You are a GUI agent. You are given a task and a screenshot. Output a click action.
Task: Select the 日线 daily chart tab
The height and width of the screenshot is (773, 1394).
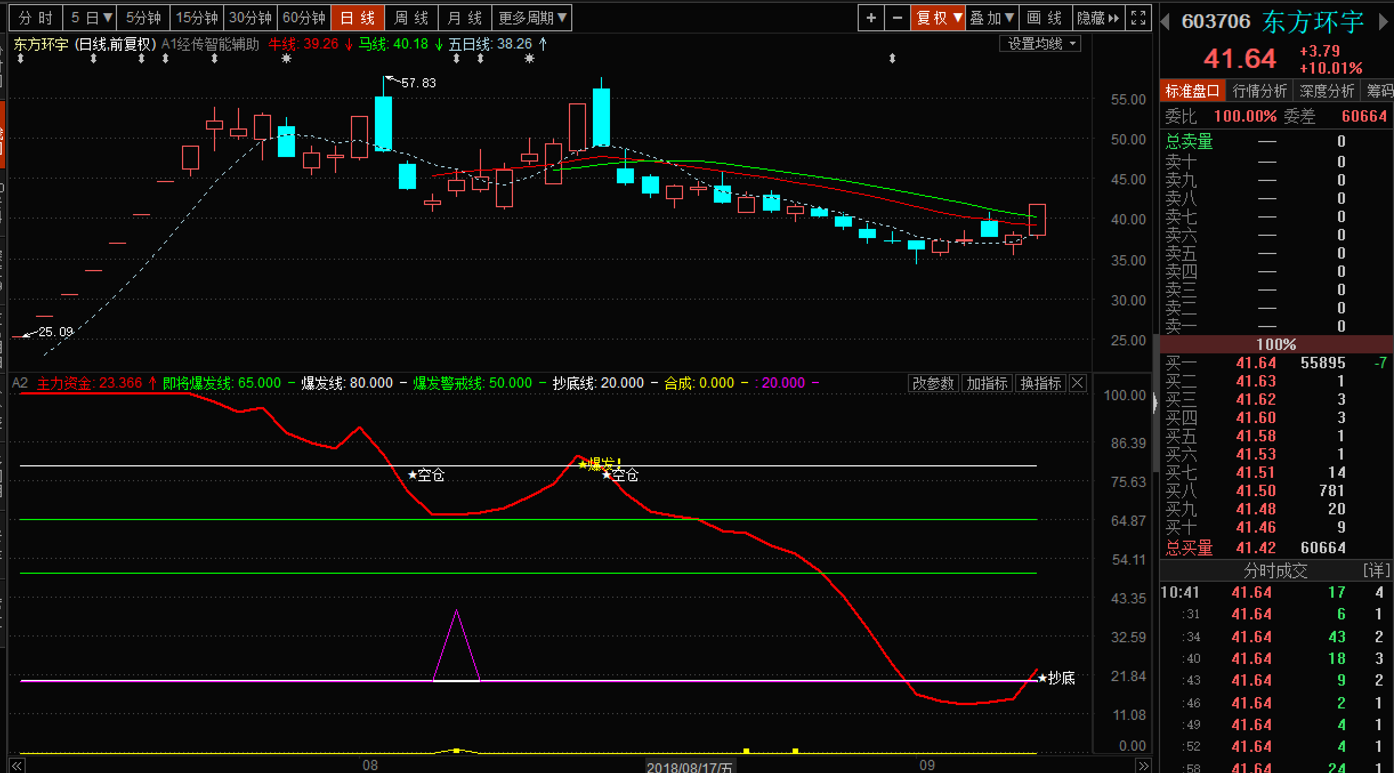358,18
